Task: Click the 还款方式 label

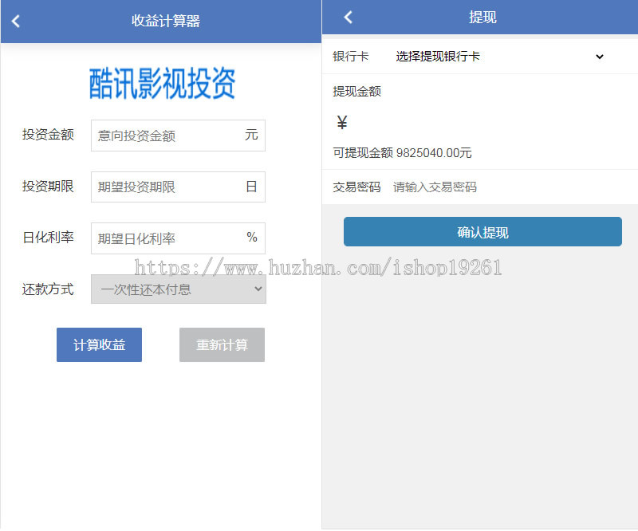Action: tap(48, 289)
